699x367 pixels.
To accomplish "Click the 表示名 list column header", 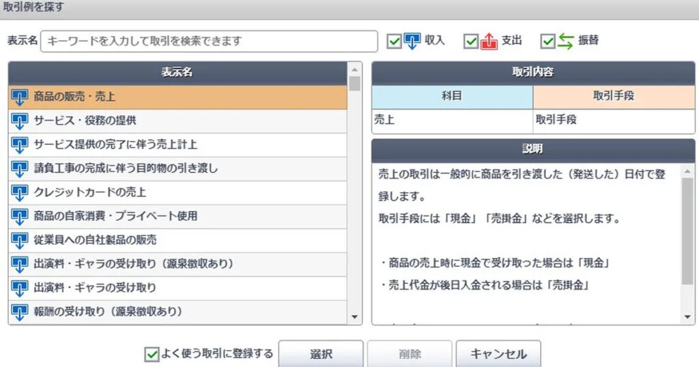I will (177, 72).
